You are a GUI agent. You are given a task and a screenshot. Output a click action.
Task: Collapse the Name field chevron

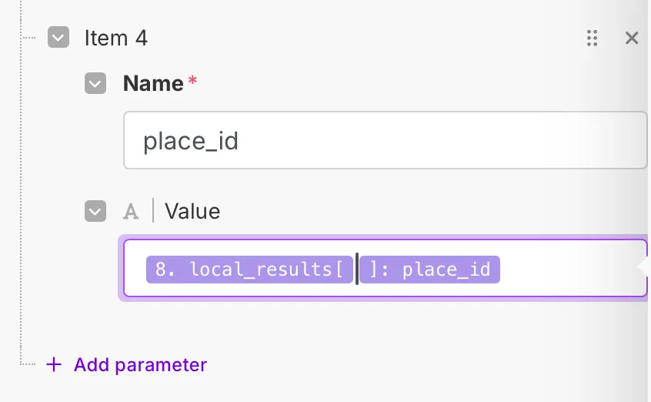click(95, 83)
